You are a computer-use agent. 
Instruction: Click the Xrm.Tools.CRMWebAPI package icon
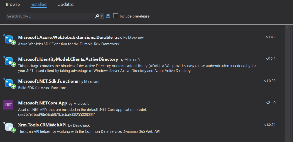(x=9, y=127)
